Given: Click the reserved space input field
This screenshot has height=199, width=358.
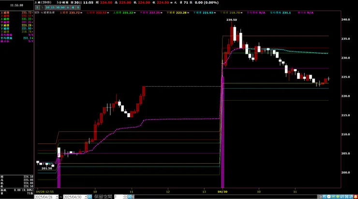Looking at the screenshot, I should click(119, 197).
